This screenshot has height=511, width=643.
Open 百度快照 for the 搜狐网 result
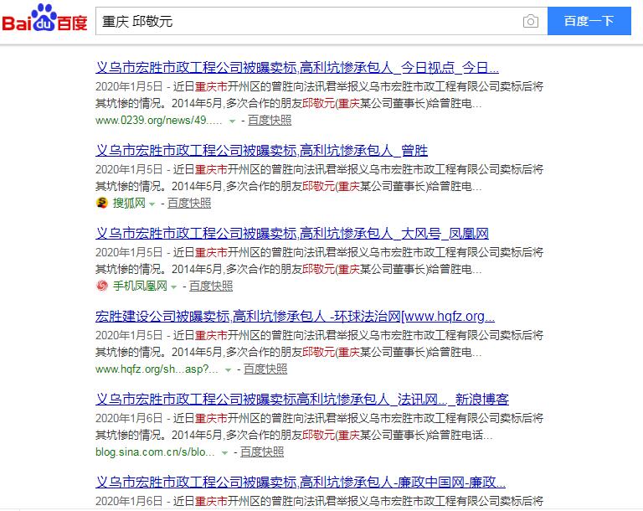189,203
